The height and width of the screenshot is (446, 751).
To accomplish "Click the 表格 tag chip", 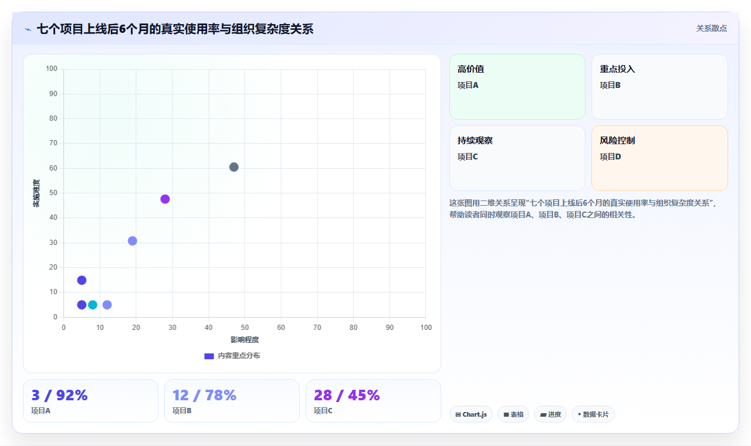I will coord(513,414).
